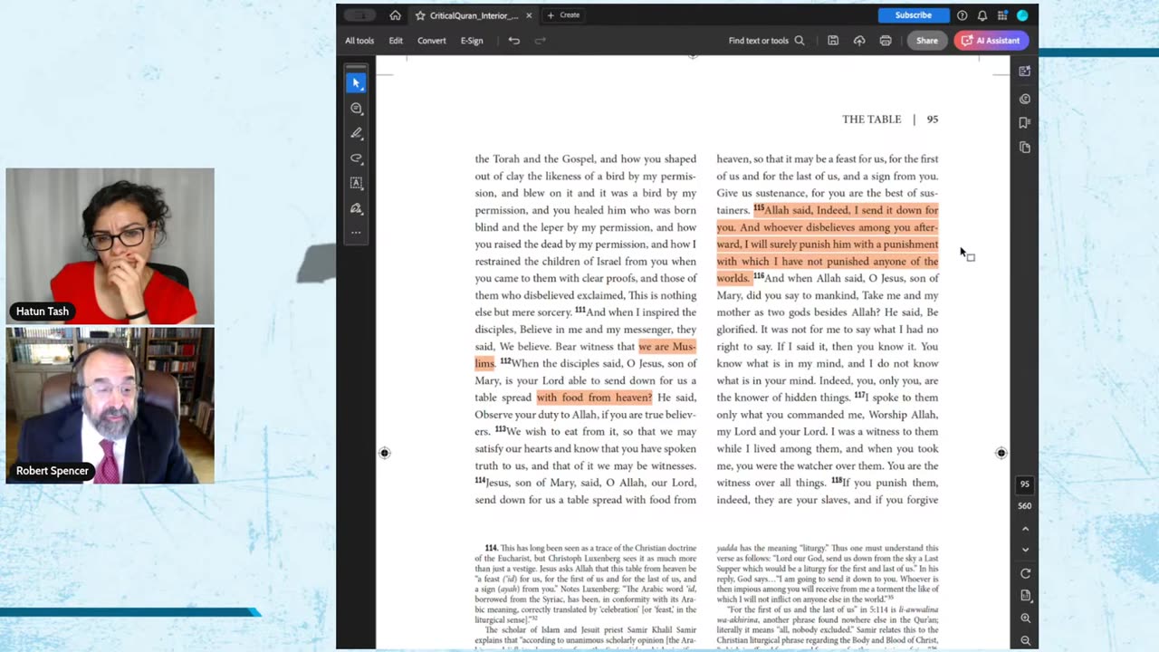Viewport: 1159px width, 652px height.
Task: Undo the last action
Action: pos(513,41)
